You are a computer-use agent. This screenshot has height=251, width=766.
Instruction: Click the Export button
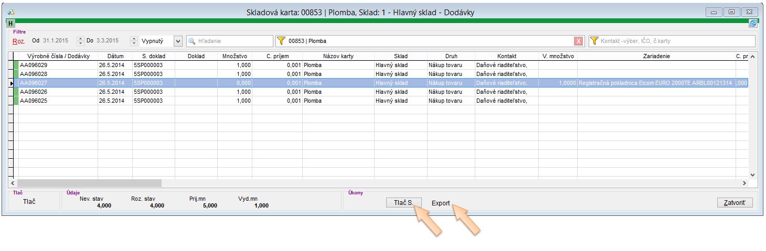(441, 203)
